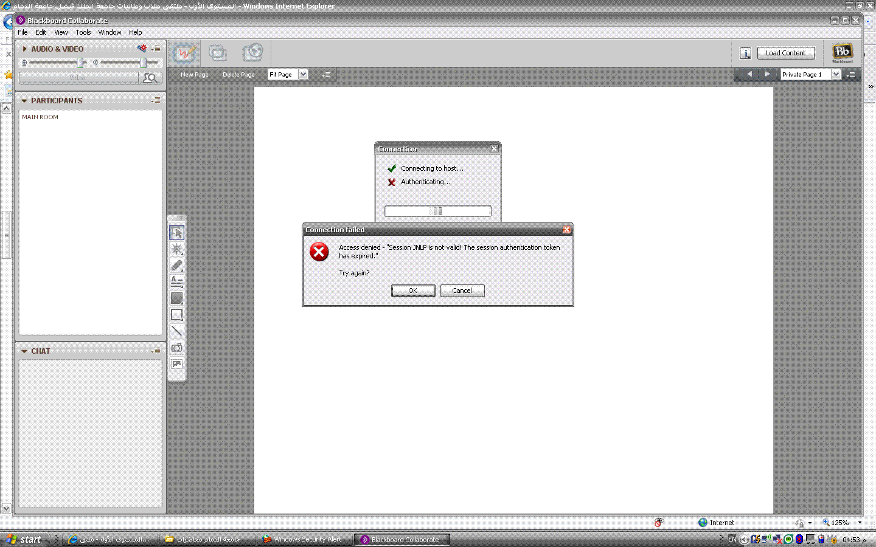Click the Screenshot camera tool

pyautogui.click(x=176, y=348)
